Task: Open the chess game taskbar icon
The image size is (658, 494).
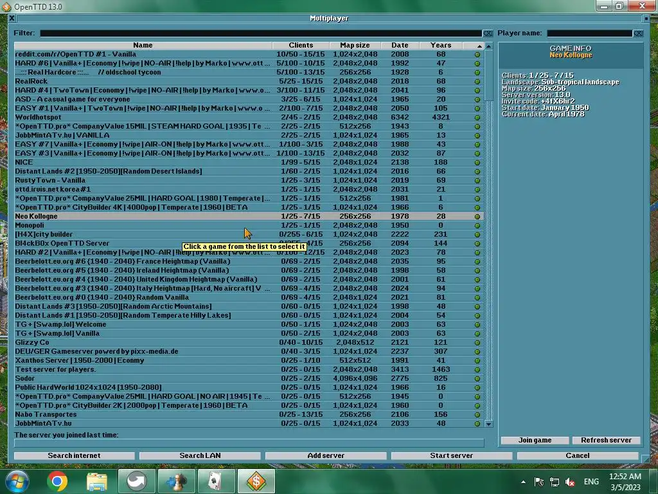Action: click(x=177, y=481)
